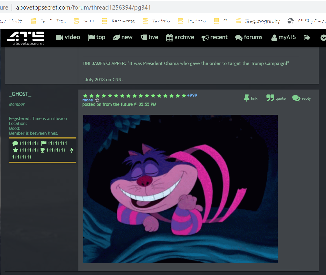Open the new threads page
This screenshot has width=326, height=275.
(122, 37)
